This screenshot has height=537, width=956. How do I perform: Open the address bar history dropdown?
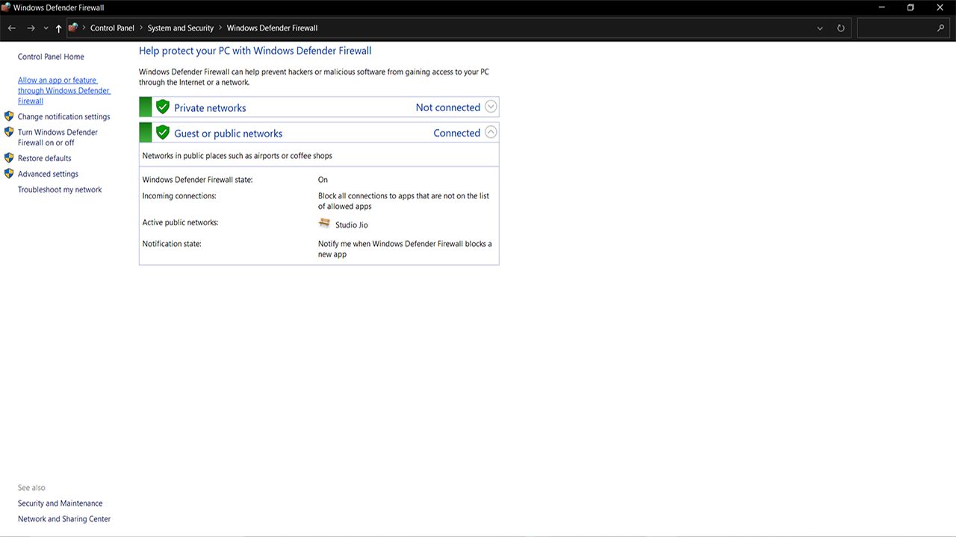pyautogui.click(x=820, y=28)
